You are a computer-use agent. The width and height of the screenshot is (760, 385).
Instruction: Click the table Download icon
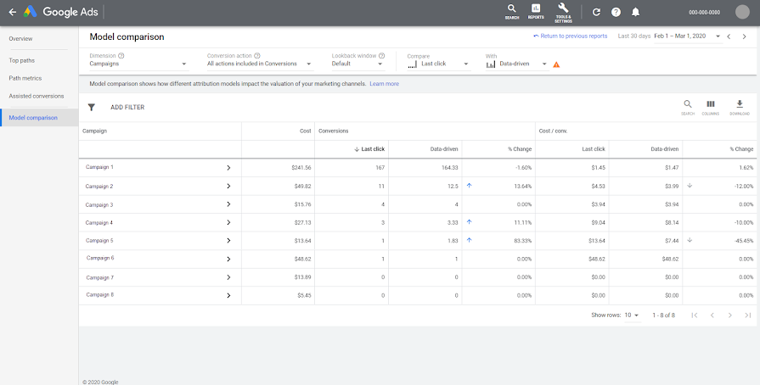click(739, 105)
